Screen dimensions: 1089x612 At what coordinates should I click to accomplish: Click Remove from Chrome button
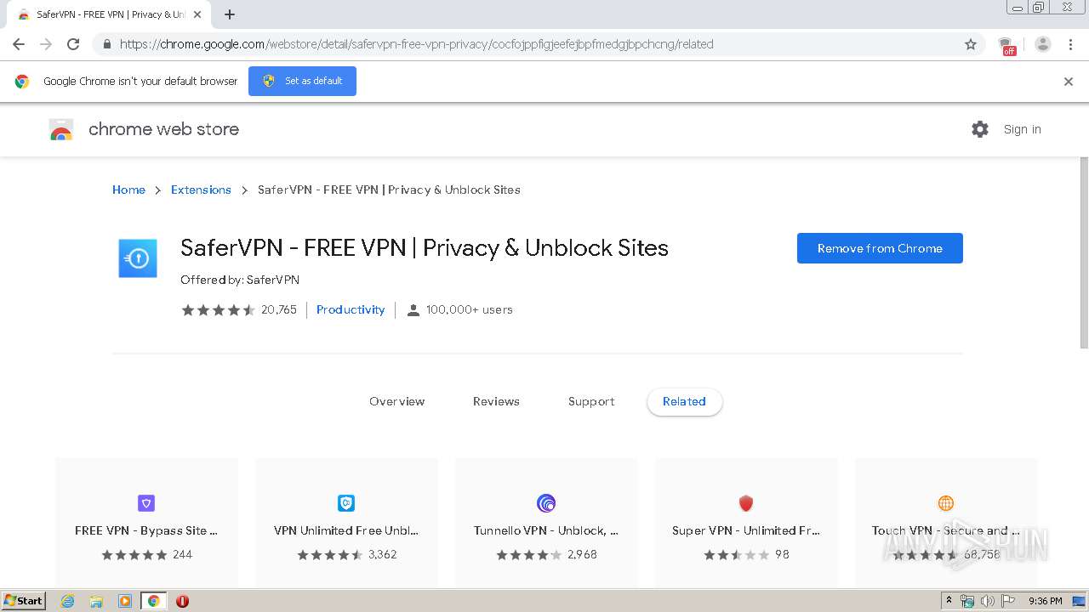point(880,248)
